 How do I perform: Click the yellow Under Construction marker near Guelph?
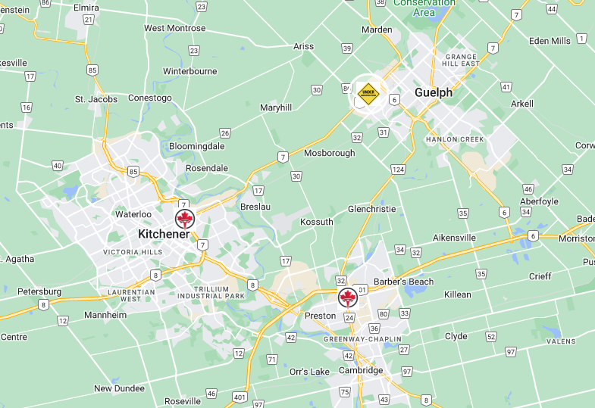(368, 94)
